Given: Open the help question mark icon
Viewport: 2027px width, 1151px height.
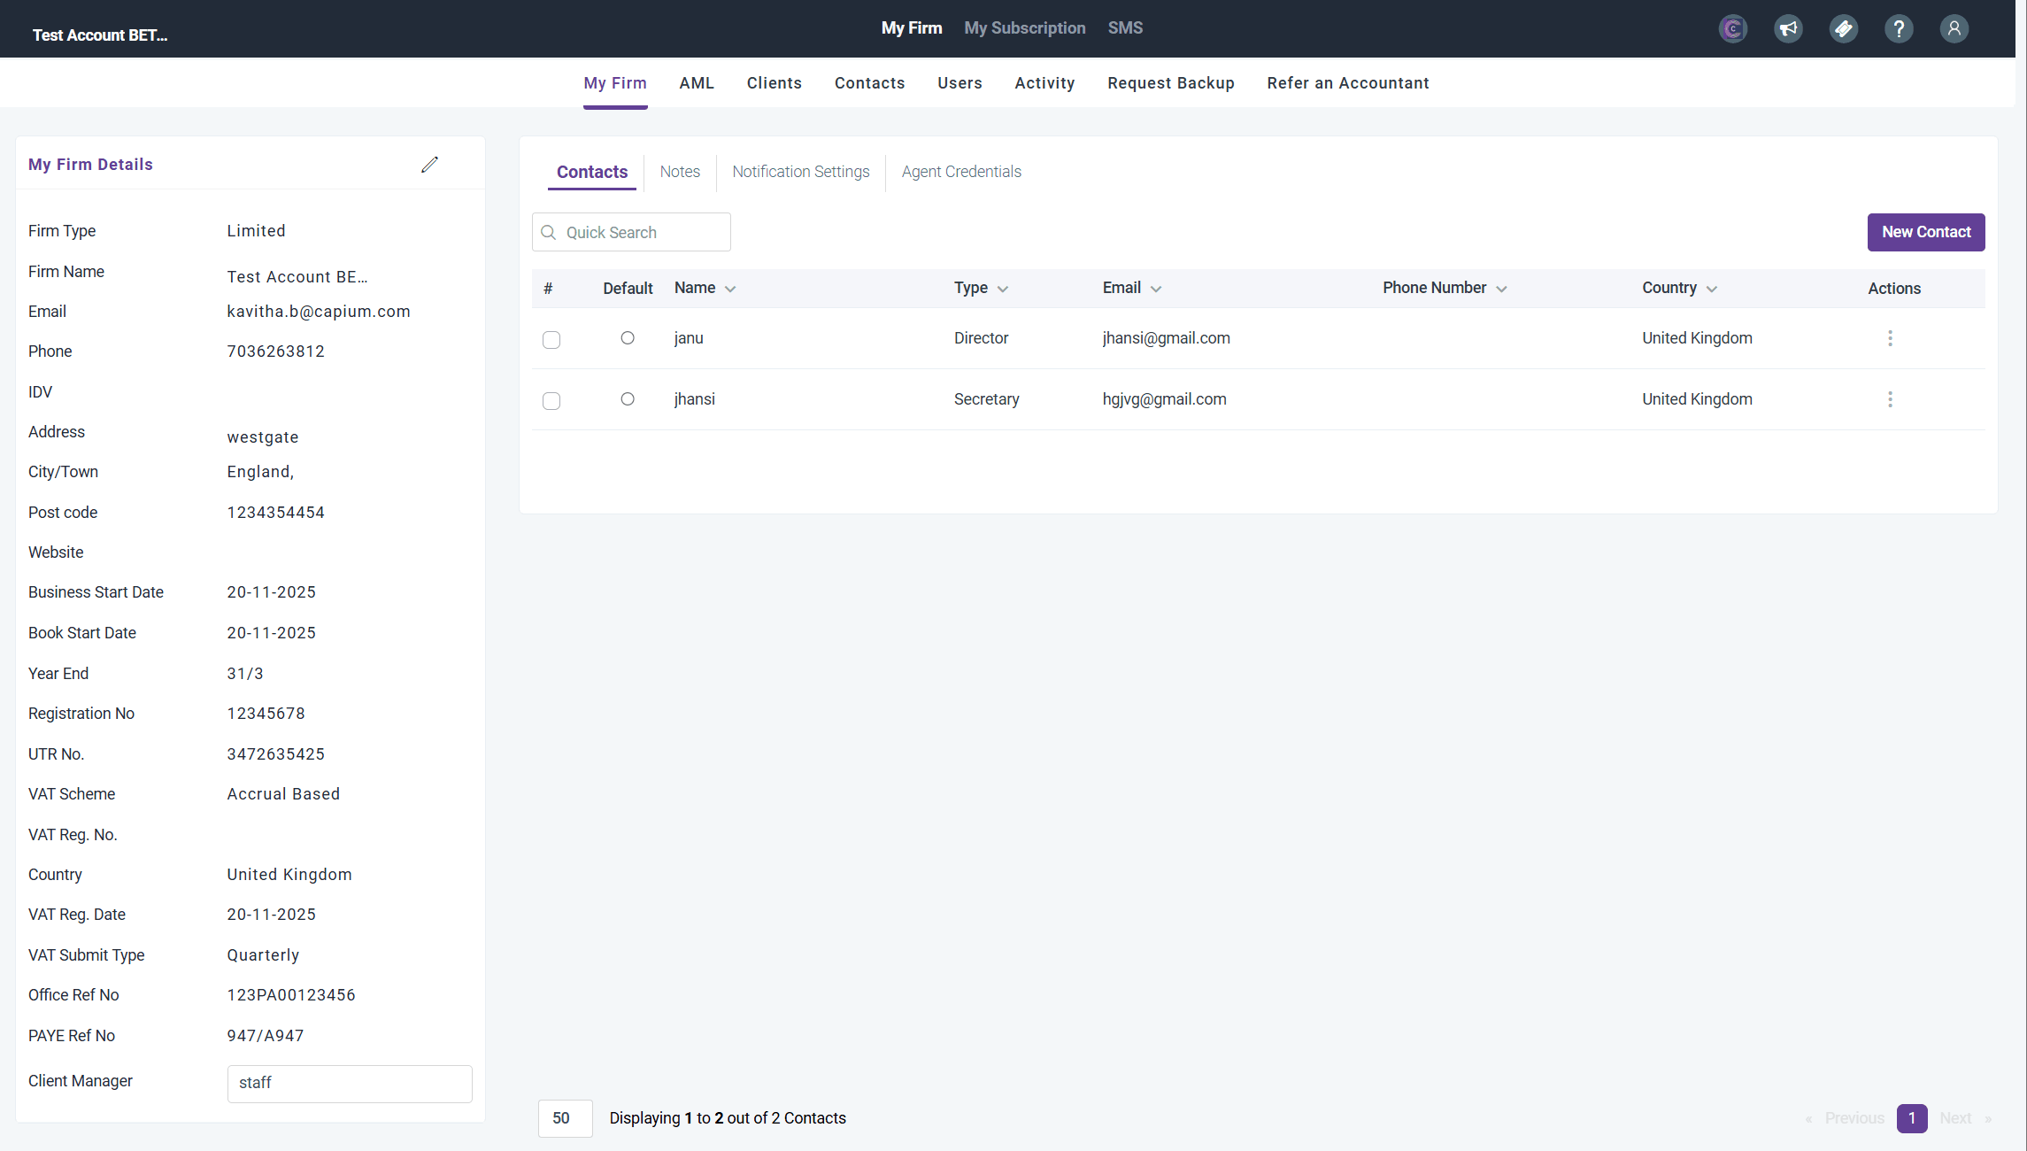Looking at the screenshot, I should [x=1899, y=29].
